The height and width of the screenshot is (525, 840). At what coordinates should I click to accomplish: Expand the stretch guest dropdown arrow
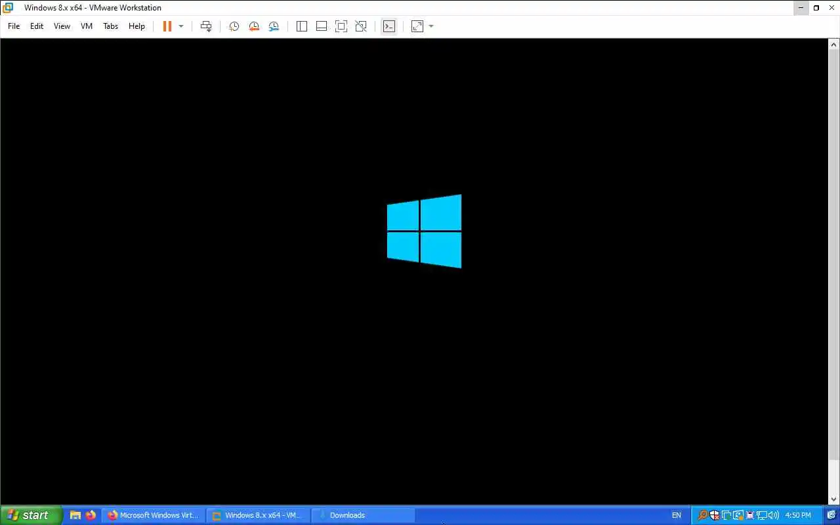(x=431, y=26)
